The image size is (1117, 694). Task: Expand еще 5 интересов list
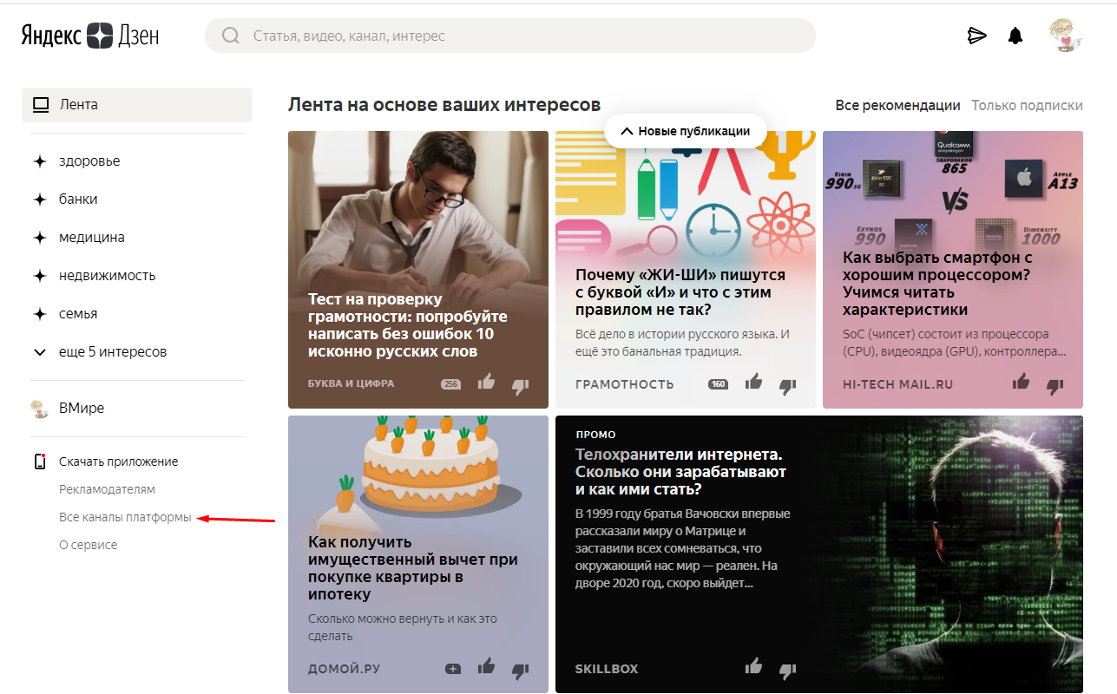(112, 352)
